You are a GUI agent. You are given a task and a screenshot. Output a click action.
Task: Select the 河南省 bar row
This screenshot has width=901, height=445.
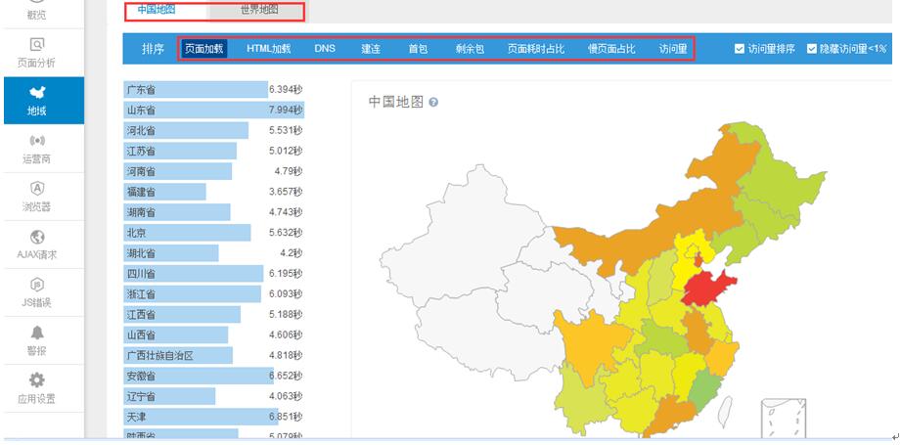coord(214,171)
